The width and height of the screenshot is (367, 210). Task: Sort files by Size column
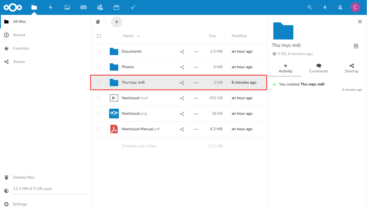[x=212, y=36]
